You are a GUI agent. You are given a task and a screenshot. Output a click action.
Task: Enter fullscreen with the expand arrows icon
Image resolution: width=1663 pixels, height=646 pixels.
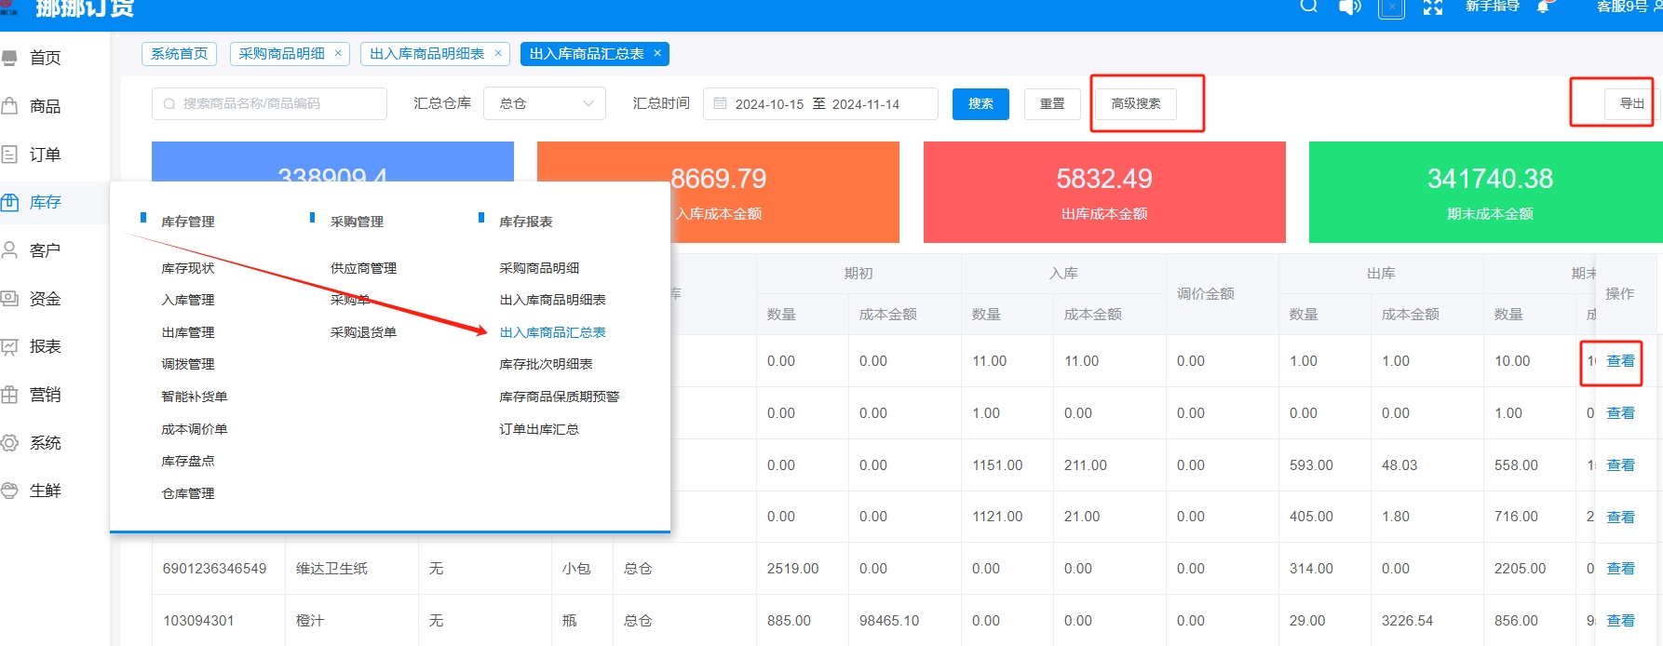tap(1432, 7)
